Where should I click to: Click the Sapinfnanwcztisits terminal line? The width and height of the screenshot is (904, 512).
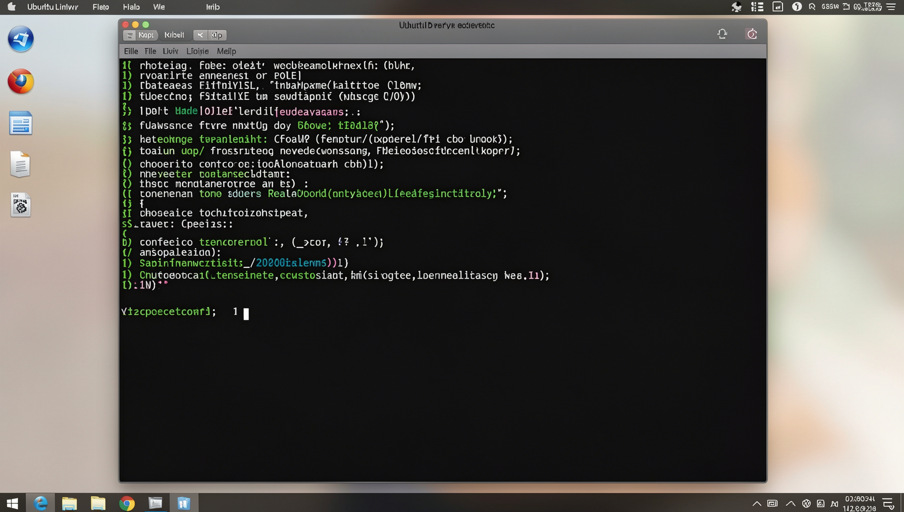(235, 263)
